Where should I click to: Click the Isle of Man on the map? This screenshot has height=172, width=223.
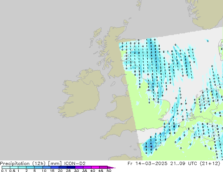click(113, 84)
